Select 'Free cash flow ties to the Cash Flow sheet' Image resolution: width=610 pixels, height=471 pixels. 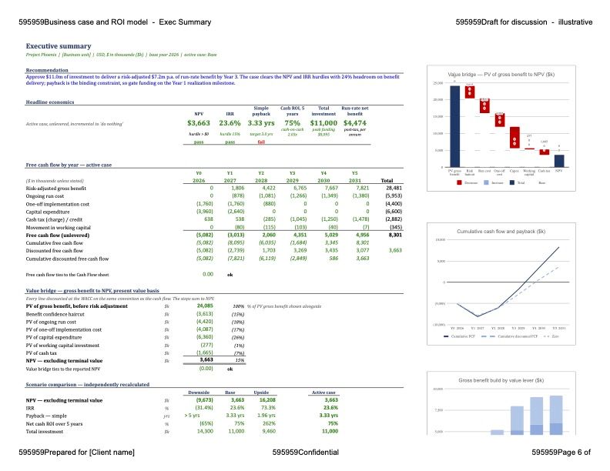tap(67, 274)
